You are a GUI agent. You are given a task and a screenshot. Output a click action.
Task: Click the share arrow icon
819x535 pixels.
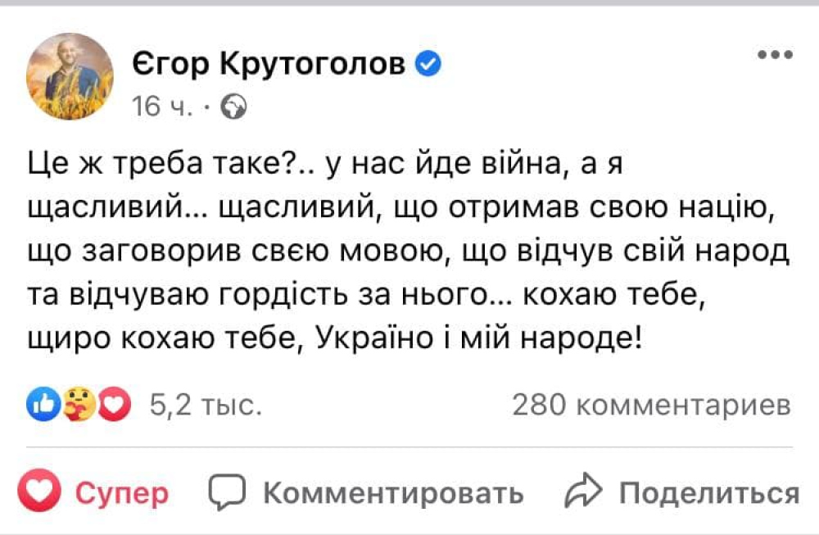583,492
